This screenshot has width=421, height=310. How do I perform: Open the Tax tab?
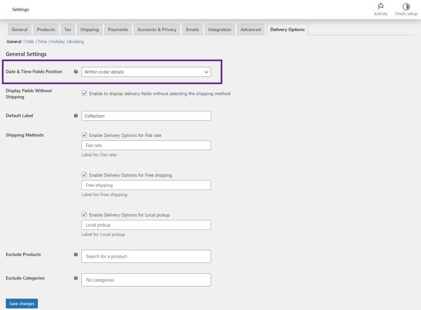click(68, 30)
